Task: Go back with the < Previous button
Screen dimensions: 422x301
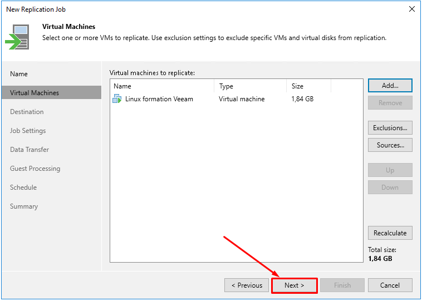Action: (247, 285)
